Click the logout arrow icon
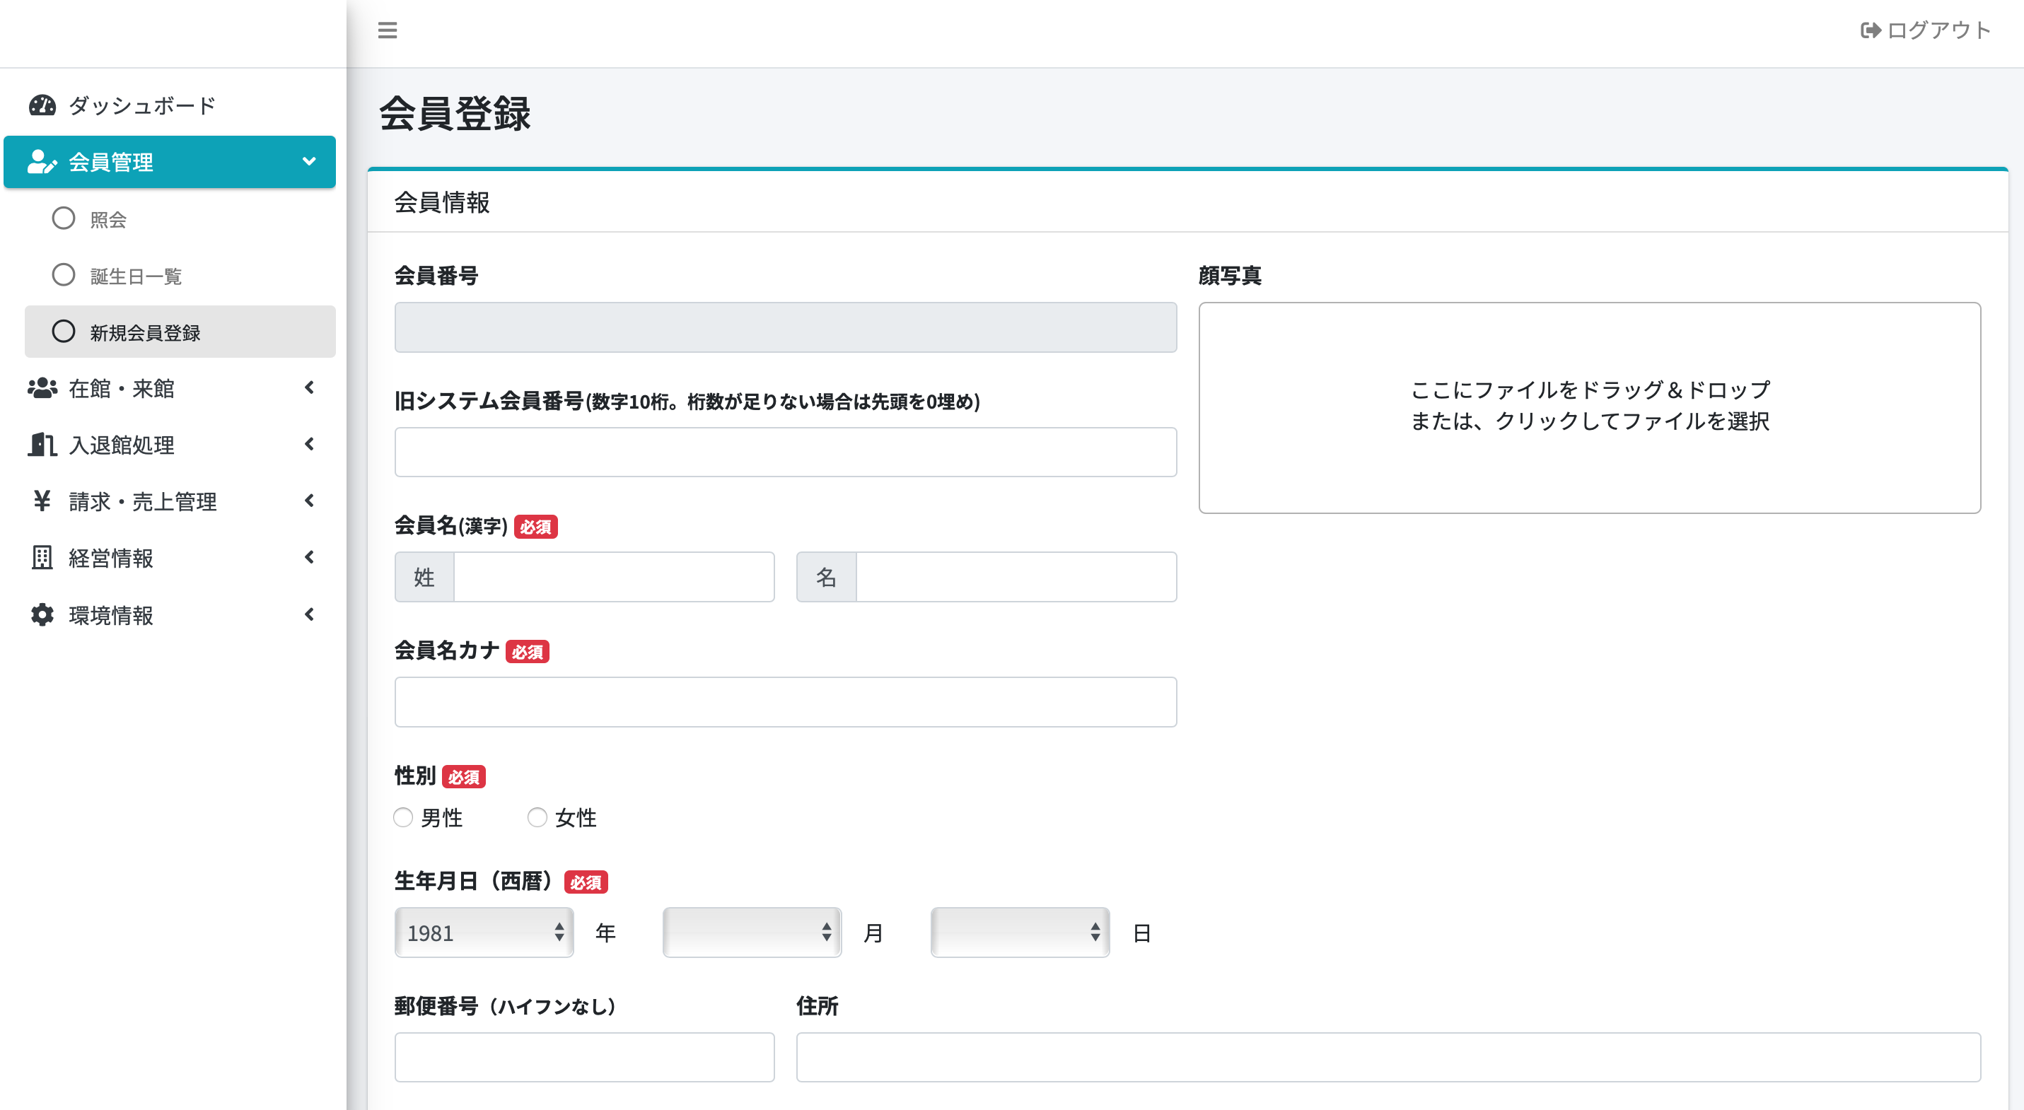This screenshot has height=1110, width=2024. (1871, 30)
